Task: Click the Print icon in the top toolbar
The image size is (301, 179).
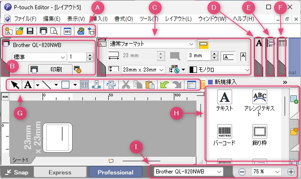Action: pos(43,31)
